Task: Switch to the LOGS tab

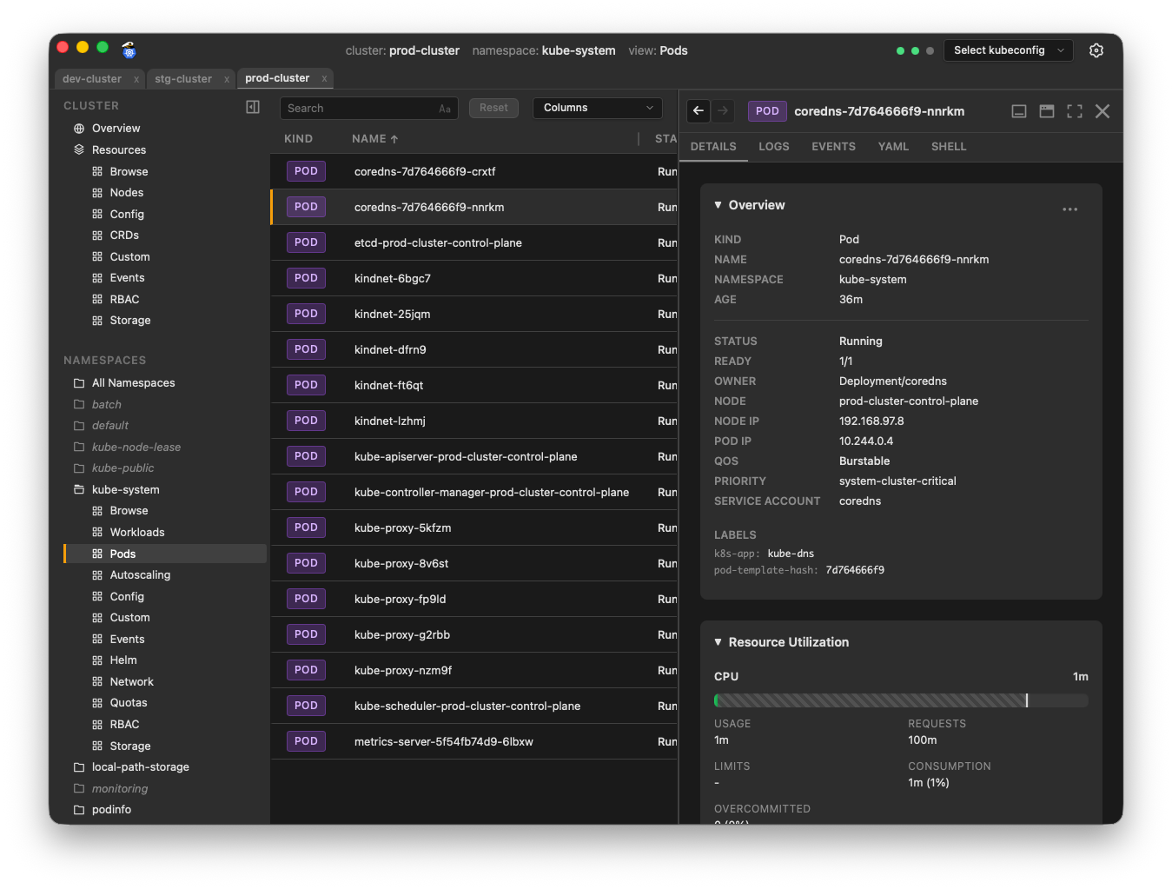Action: (x=773, y=146)
